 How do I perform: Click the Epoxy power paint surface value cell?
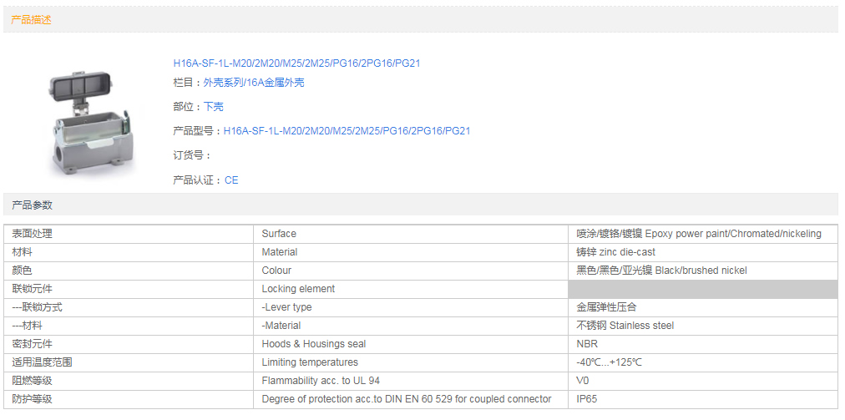pyautogui.click(x=699, y=234)
